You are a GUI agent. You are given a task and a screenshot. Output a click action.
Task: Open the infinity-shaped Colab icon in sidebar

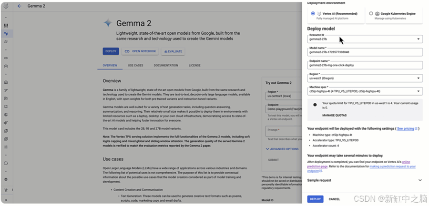point(6,58)
